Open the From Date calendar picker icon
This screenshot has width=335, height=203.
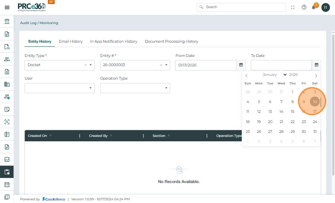(x=241, y=65)
